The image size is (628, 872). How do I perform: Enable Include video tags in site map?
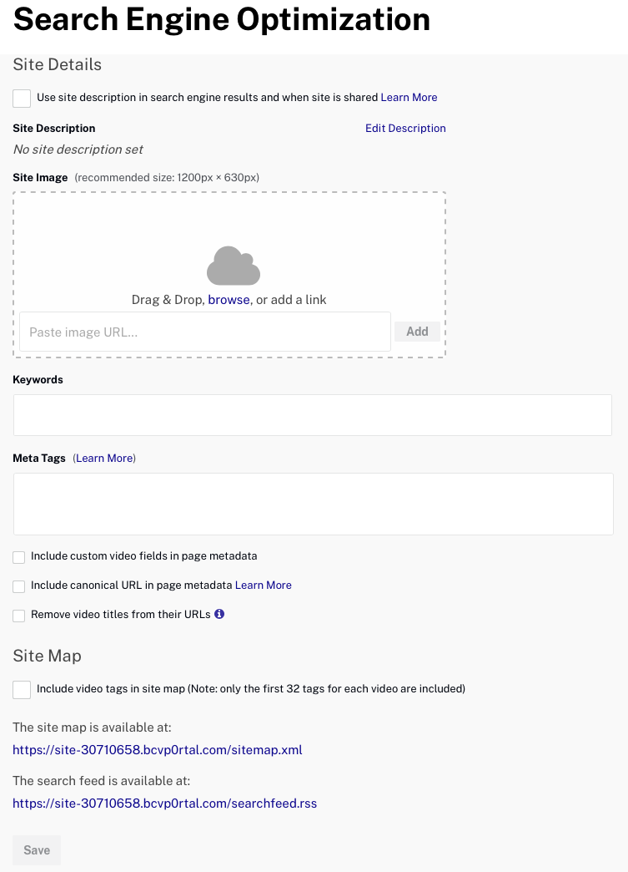tap(22, 690)
